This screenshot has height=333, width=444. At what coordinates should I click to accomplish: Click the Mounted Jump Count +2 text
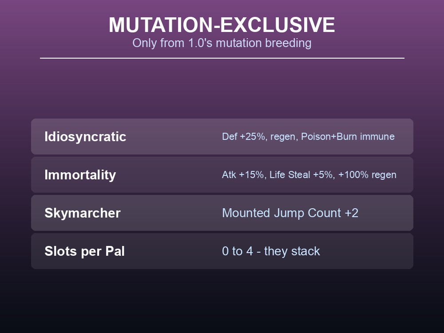pos(290,213)
